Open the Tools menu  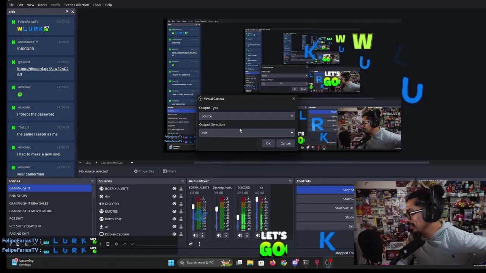point(97,5)
